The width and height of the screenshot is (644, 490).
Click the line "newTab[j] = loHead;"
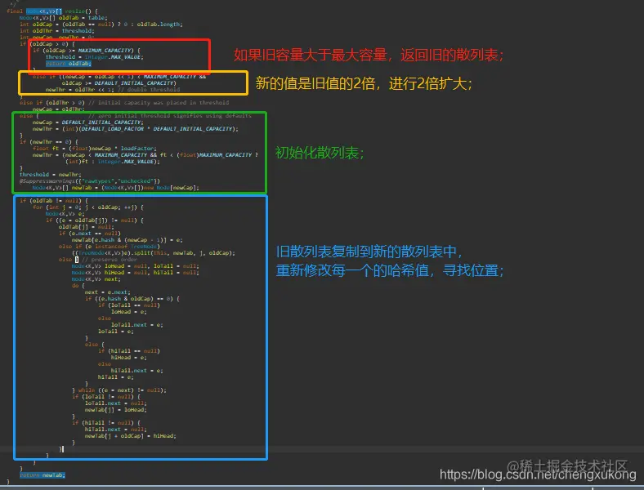(x=116, y=410)
